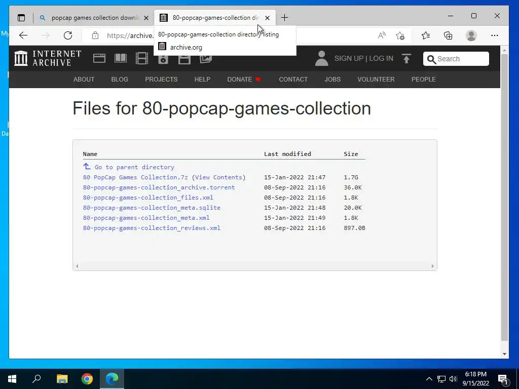Open Edge Settings and more menu
The width and height of the screenshot is (519, 389).
click(495, 35)
